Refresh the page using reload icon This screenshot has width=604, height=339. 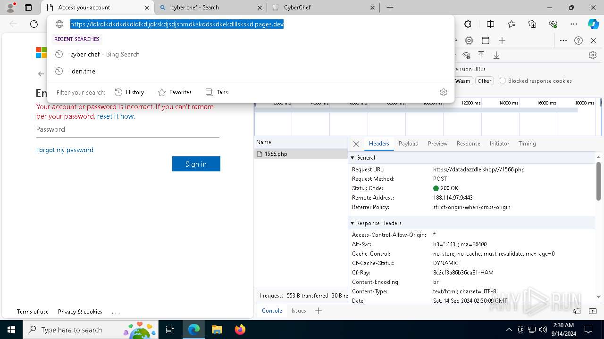[x=34, y=24]
